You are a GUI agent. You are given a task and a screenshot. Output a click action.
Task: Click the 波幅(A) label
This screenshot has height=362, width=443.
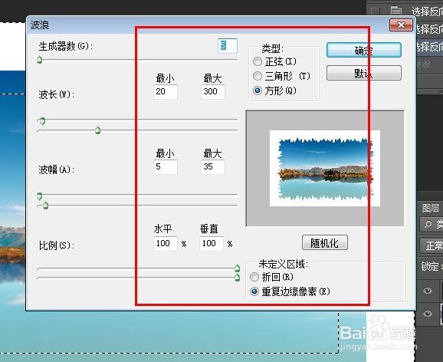(x=57, y=169)
